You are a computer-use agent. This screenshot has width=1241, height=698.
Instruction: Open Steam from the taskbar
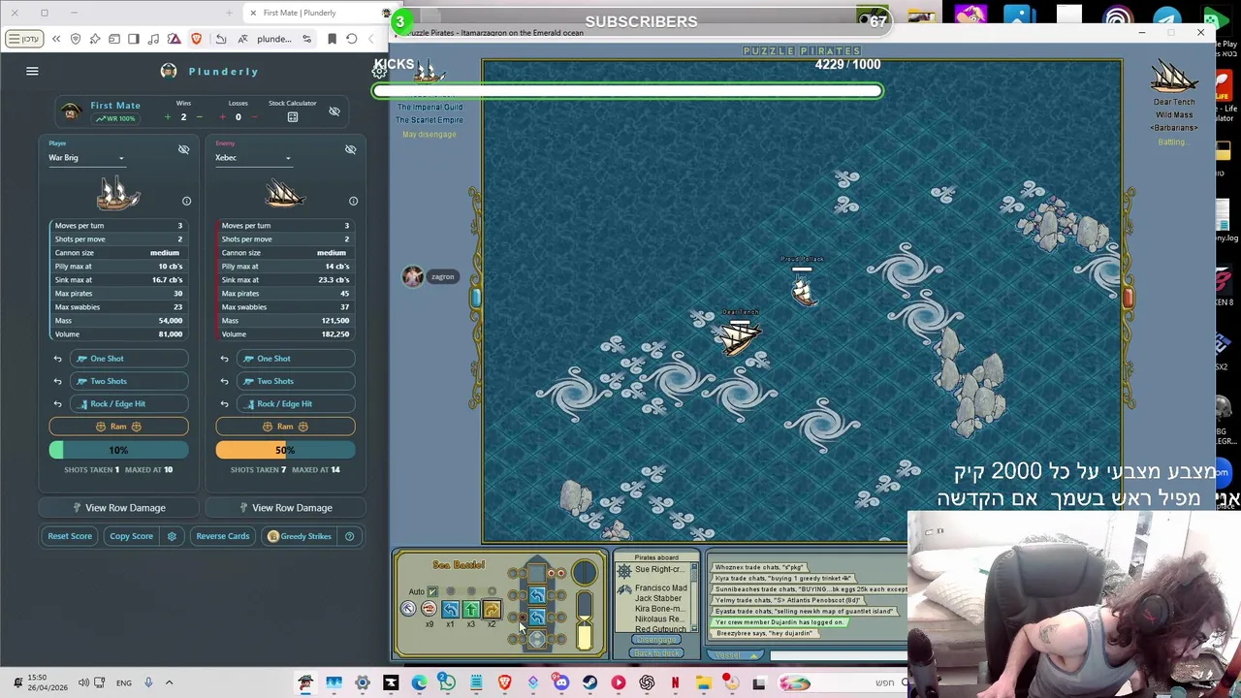pos(589,683)
